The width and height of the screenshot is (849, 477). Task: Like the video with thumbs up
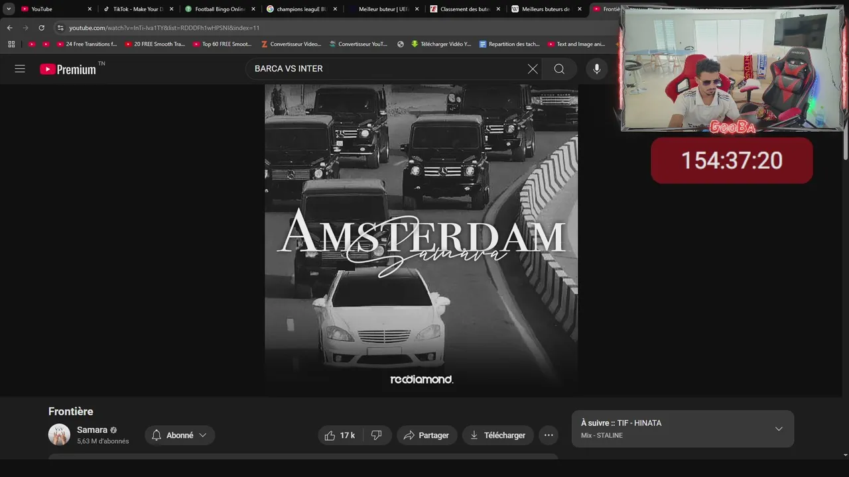(x=340, y=435)
